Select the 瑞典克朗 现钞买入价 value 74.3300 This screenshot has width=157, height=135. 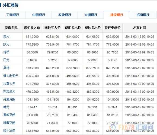[52, 123]
